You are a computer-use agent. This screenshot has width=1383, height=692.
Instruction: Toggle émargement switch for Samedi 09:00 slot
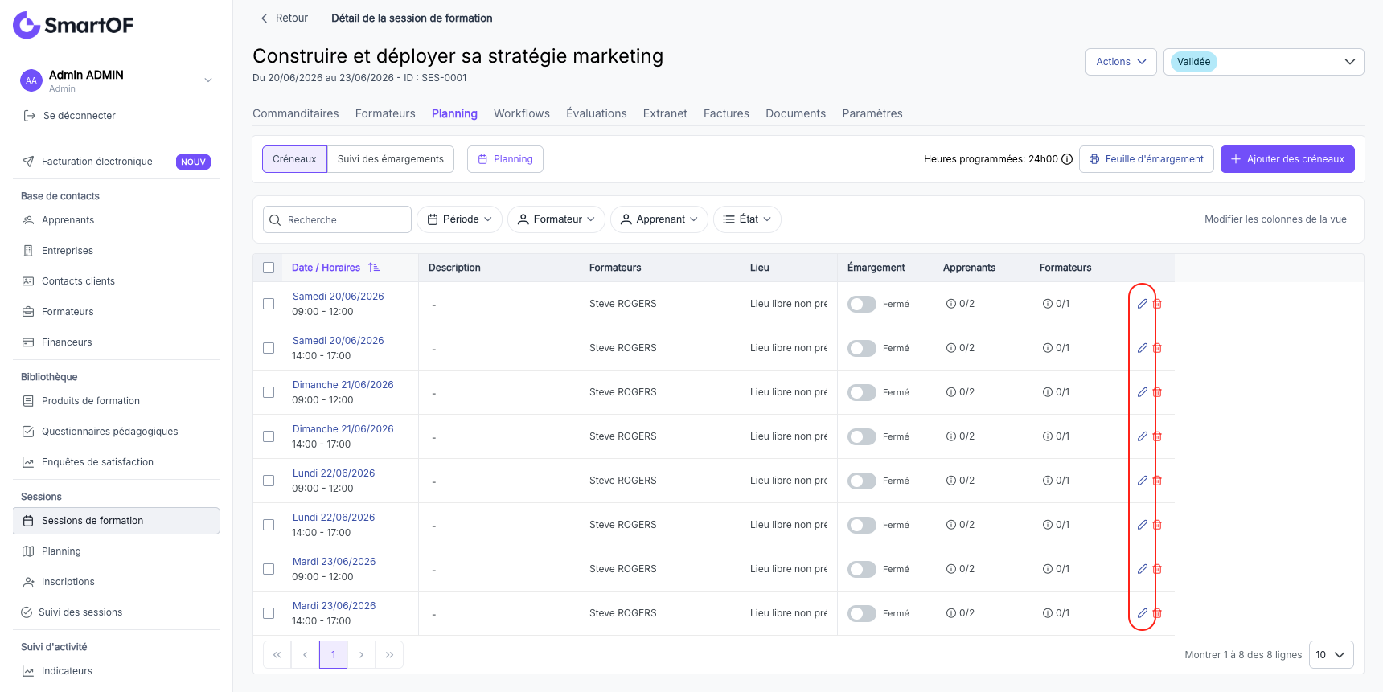click(862, 304)
